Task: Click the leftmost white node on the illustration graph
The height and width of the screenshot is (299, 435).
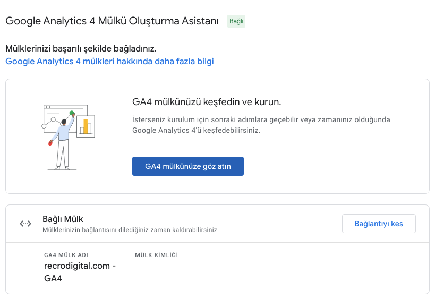Action: 45,126
